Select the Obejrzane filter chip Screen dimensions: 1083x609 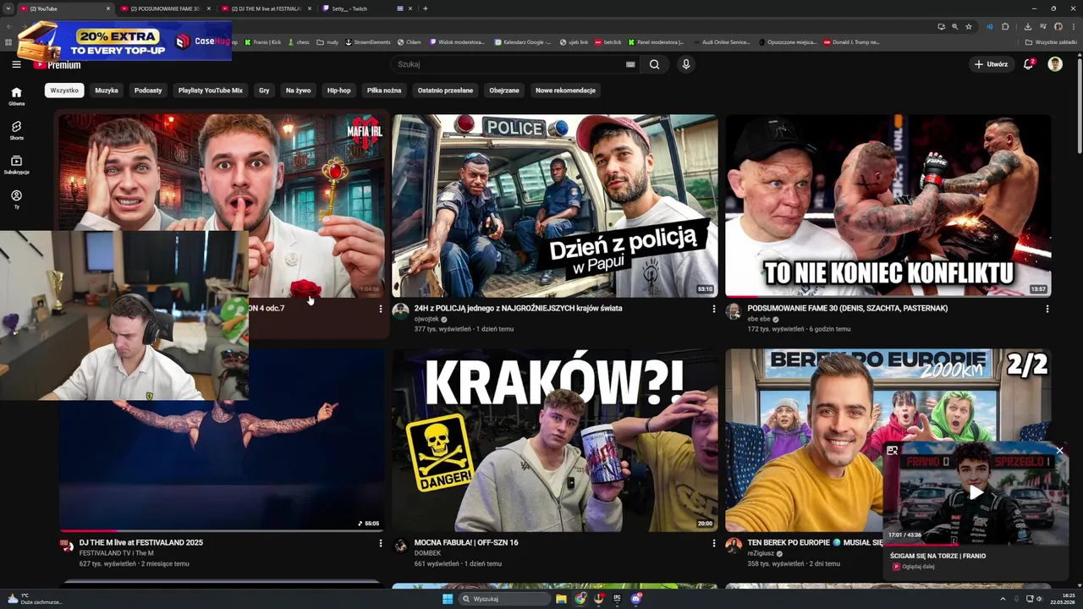[504, 91]
